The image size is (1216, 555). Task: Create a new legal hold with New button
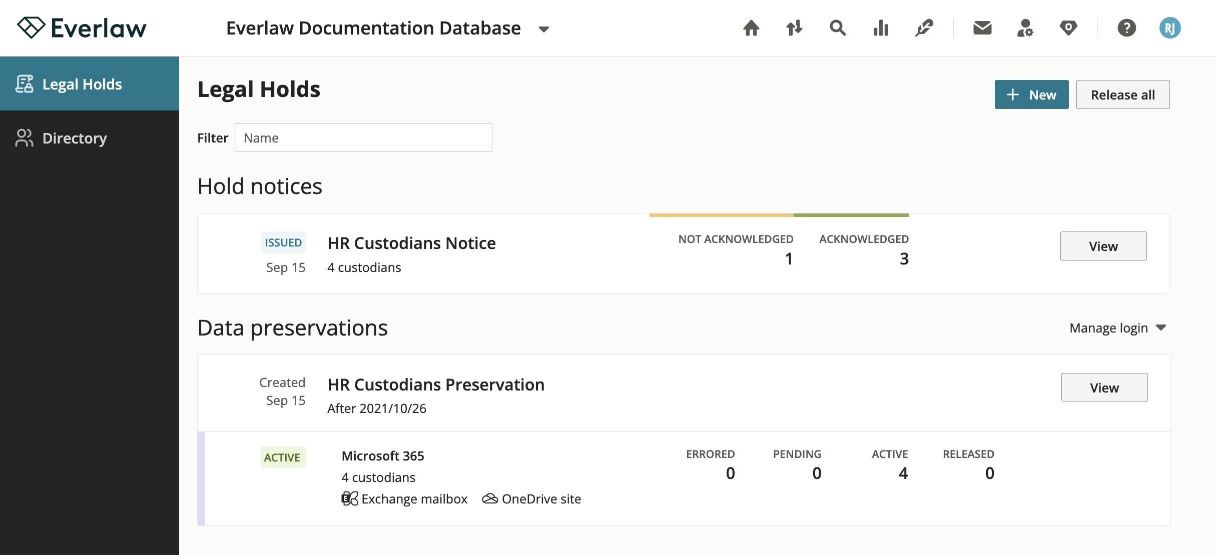1031,94
